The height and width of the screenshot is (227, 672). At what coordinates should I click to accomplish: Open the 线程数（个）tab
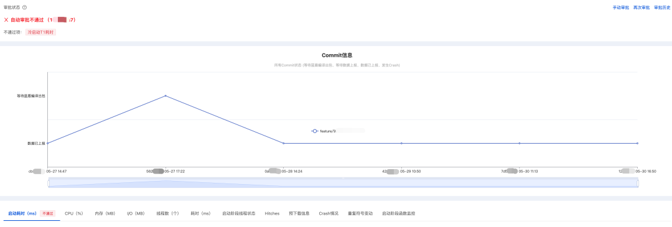click(x=167, y=213)
